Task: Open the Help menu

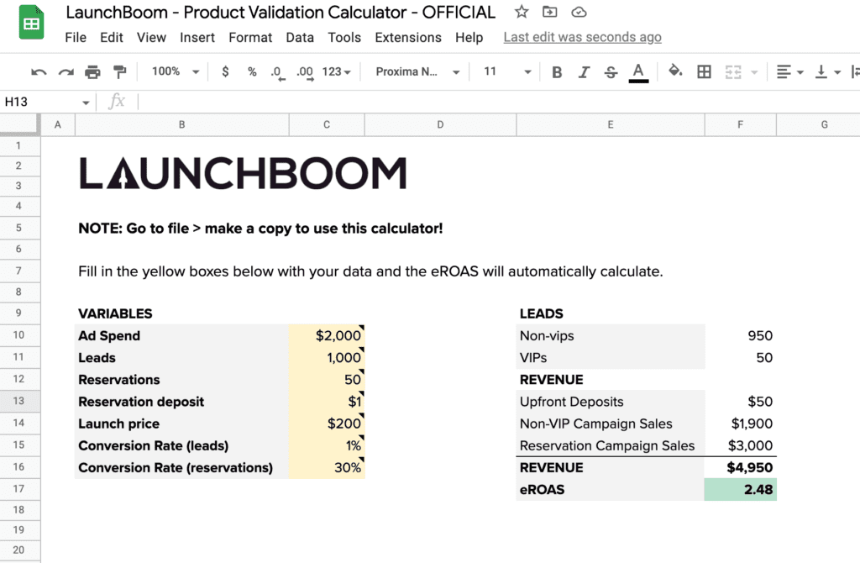Action: [x=469, y=37]
